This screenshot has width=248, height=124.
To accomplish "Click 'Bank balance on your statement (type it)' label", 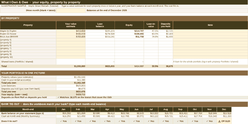I will 28,114.
